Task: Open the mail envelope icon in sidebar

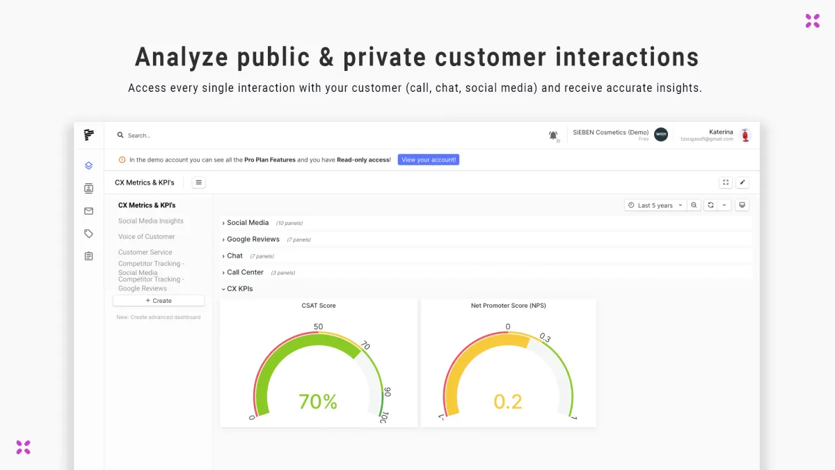Action: pyautogui.click(x=88, y=211)
